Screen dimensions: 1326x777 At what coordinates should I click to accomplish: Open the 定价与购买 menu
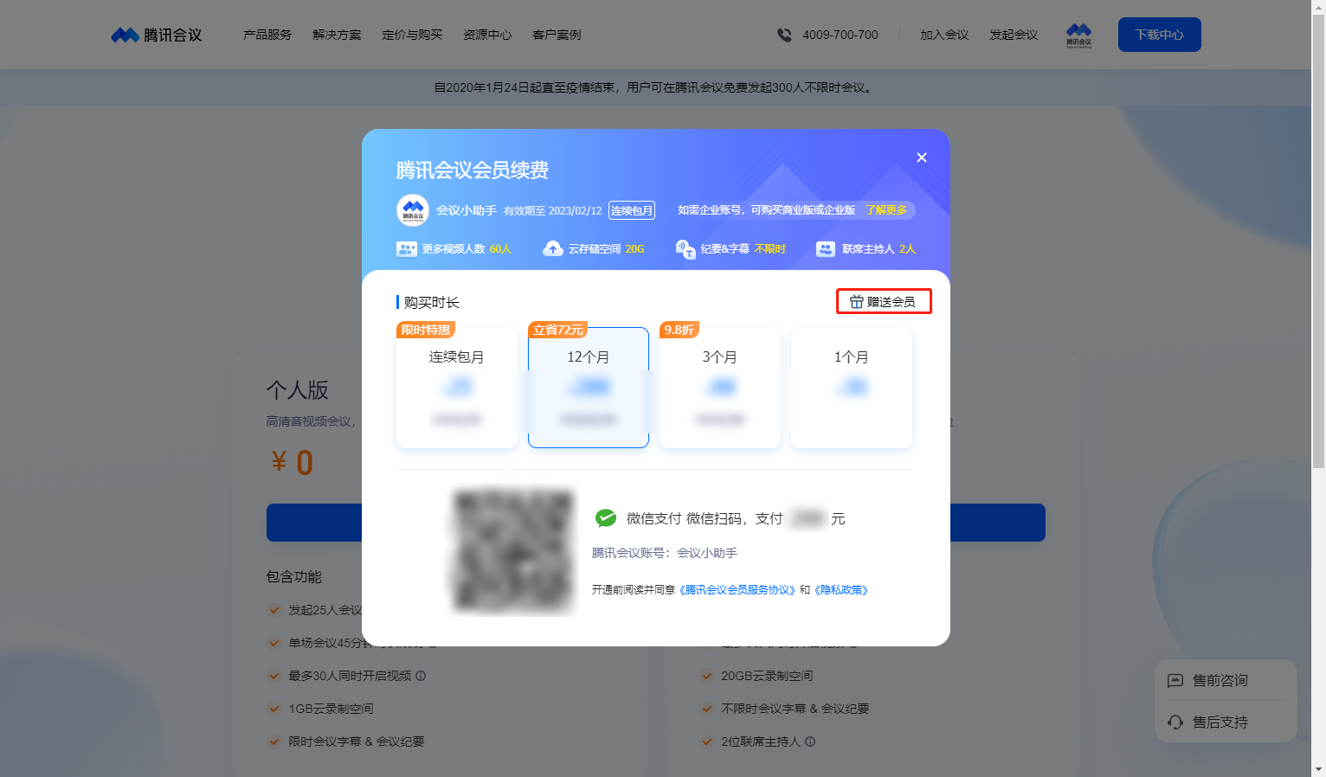point(412,35)
